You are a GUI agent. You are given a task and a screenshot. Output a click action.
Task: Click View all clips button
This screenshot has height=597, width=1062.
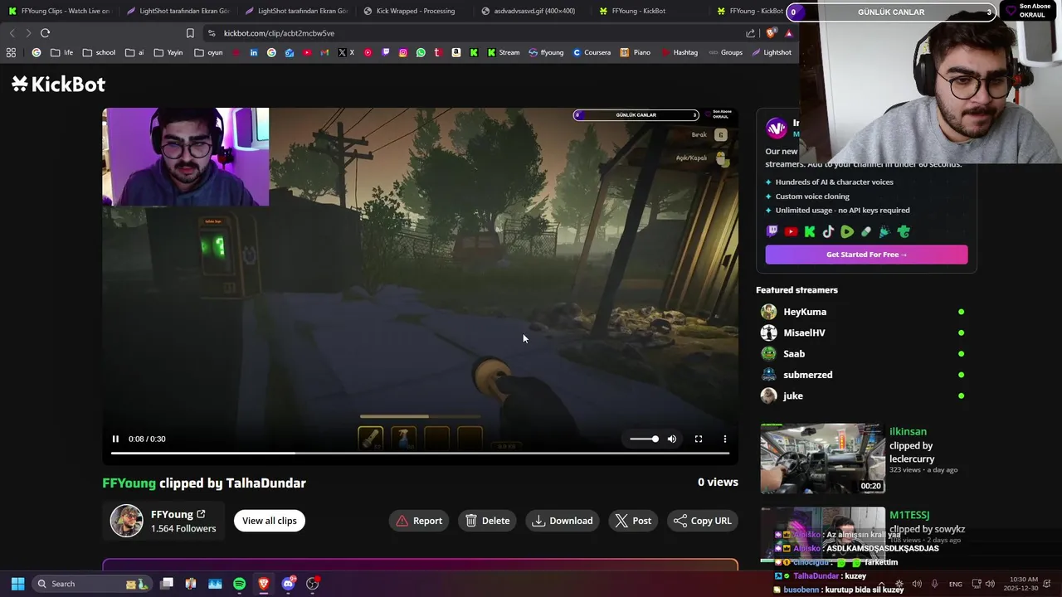click(x=270, y=521)
